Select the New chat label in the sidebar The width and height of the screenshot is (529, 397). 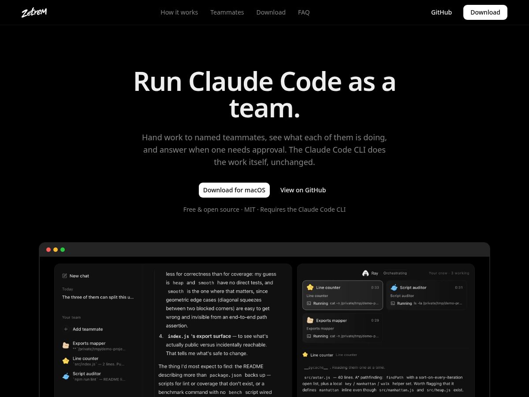79,276
